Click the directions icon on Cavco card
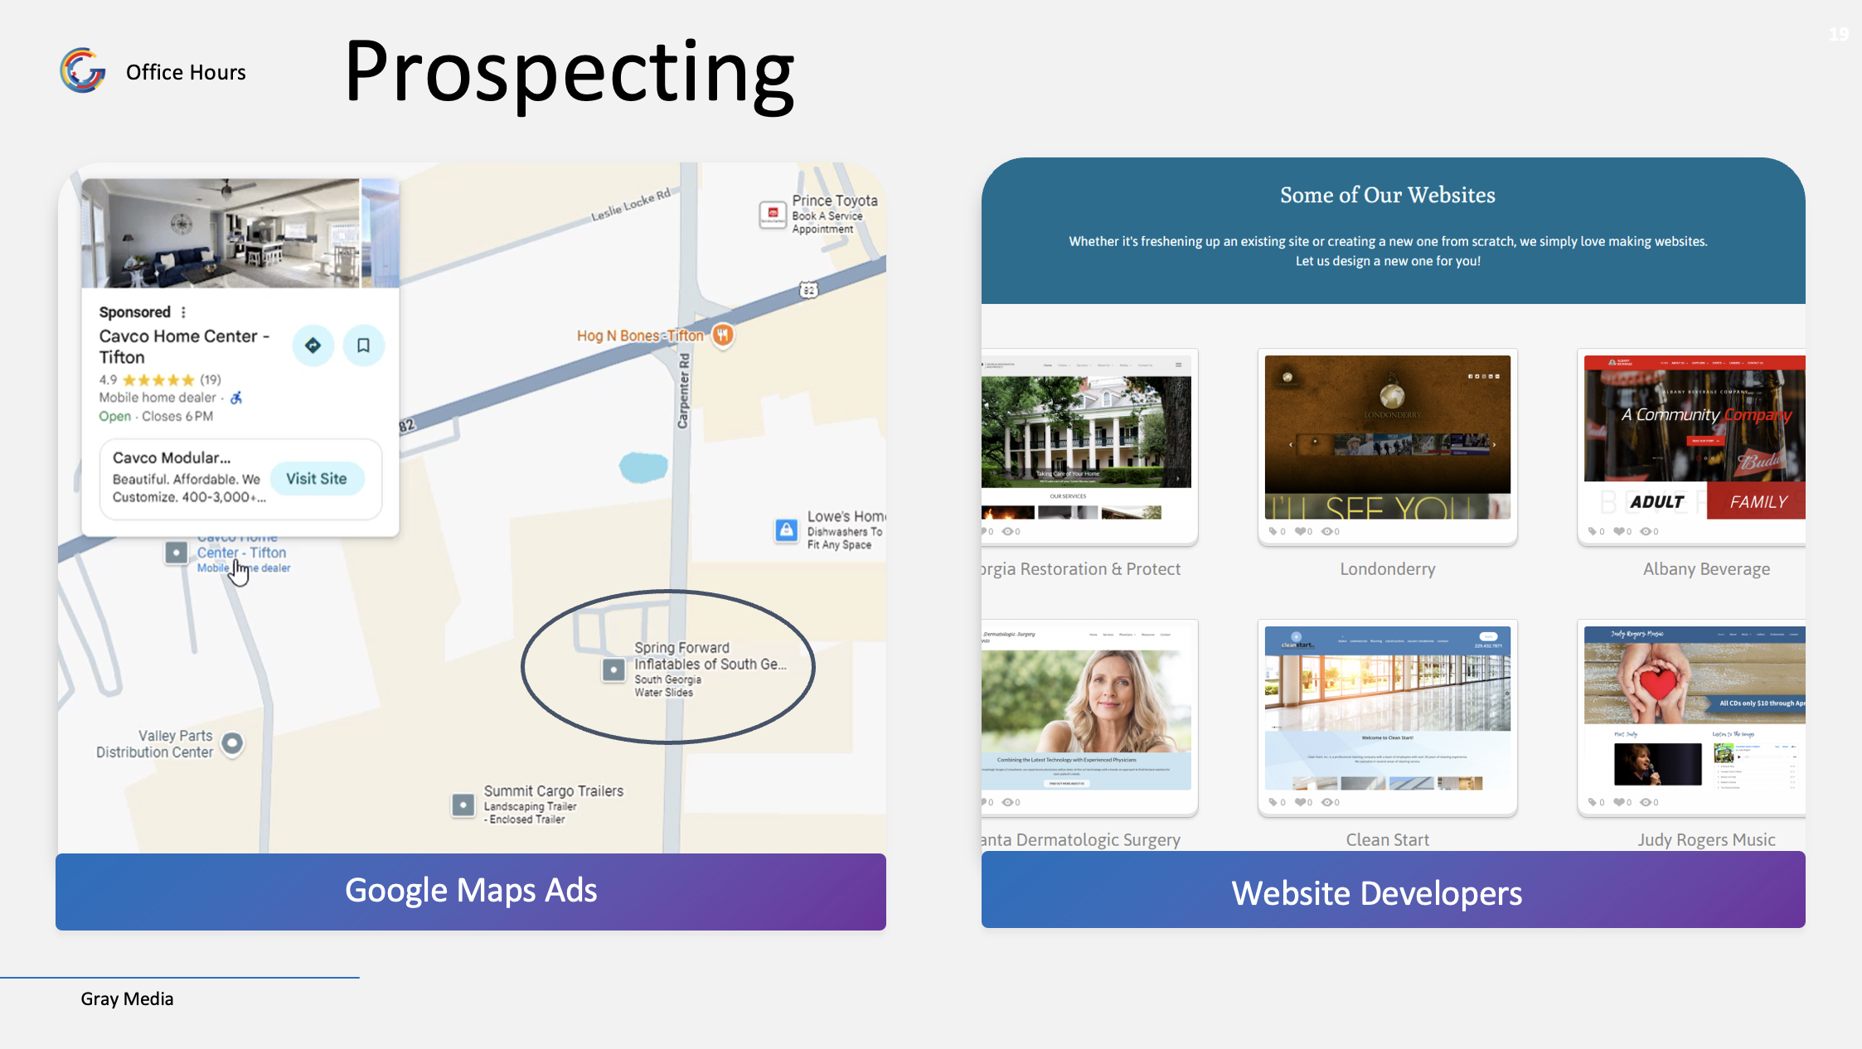Screen dimensions: 1862x1049 (313, 346)
